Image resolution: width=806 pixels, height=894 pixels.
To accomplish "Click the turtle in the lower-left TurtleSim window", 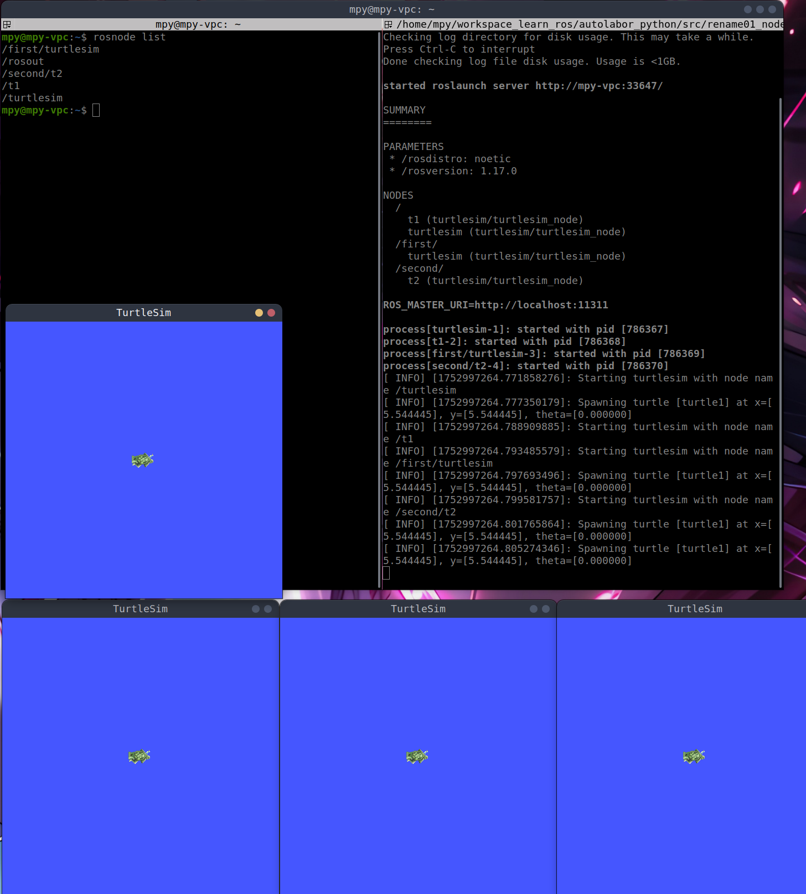I will tap(139, 756).
